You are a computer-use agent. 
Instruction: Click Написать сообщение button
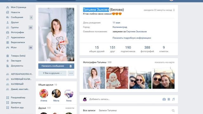pos(53,66)
